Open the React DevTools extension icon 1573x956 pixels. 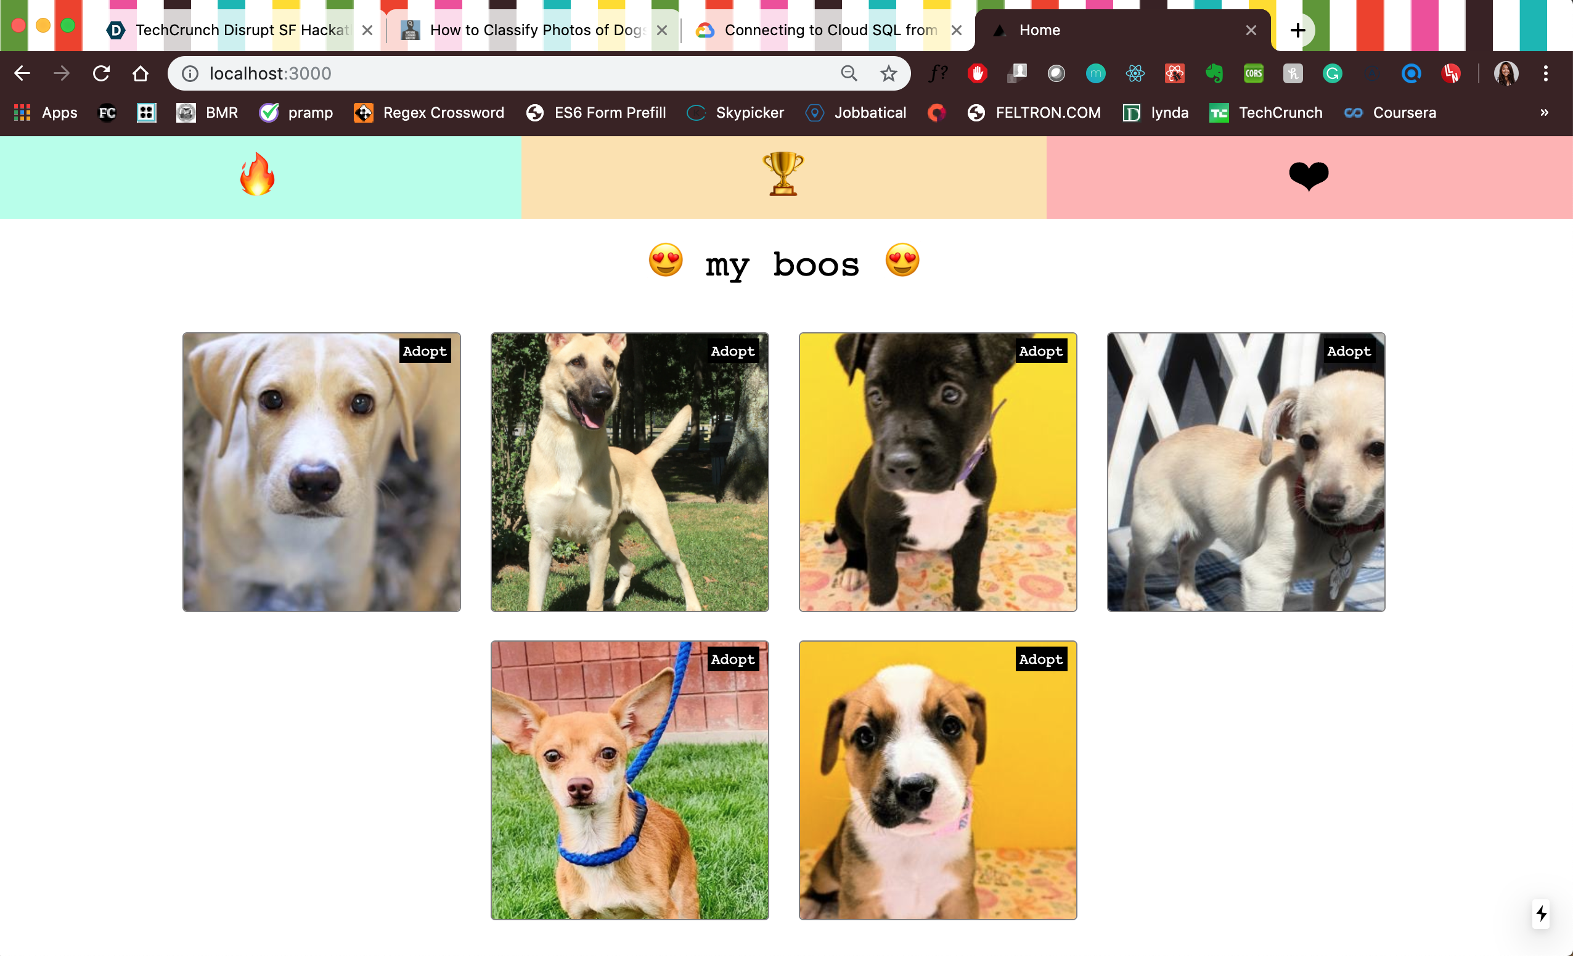[1135, 74]
